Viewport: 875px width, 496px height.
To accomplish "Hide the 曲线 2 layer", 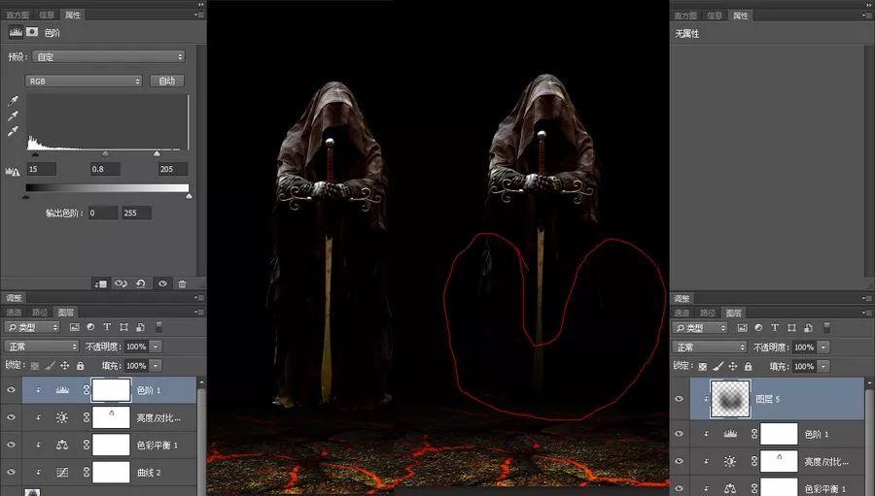I will coord(11,472).
